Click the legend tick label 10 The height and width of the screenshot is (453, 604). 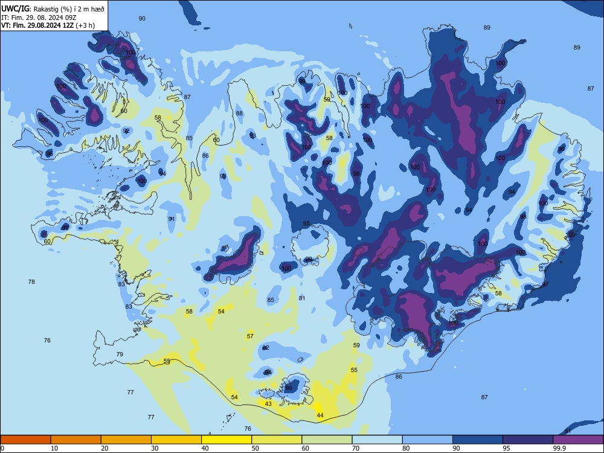pyautogui.click(x=54, y=448)
